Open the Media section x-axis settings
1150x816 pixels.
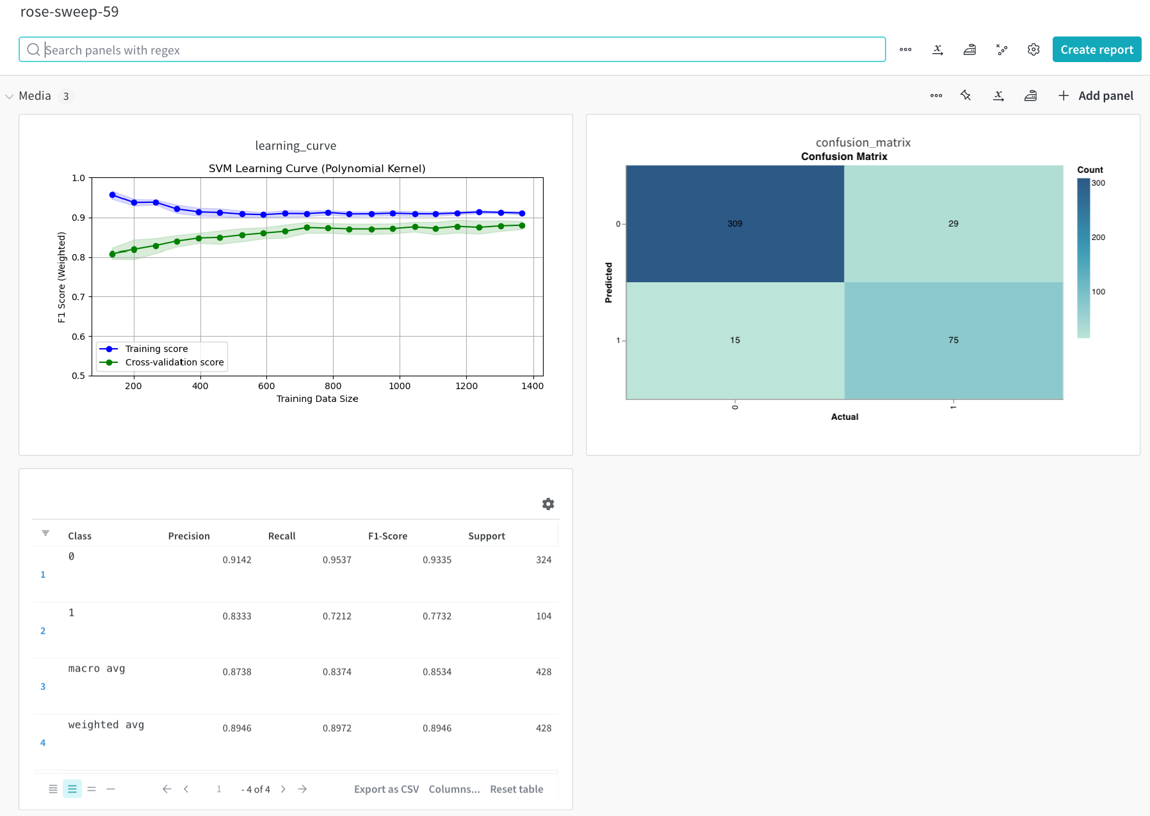(x=998, y=96)
